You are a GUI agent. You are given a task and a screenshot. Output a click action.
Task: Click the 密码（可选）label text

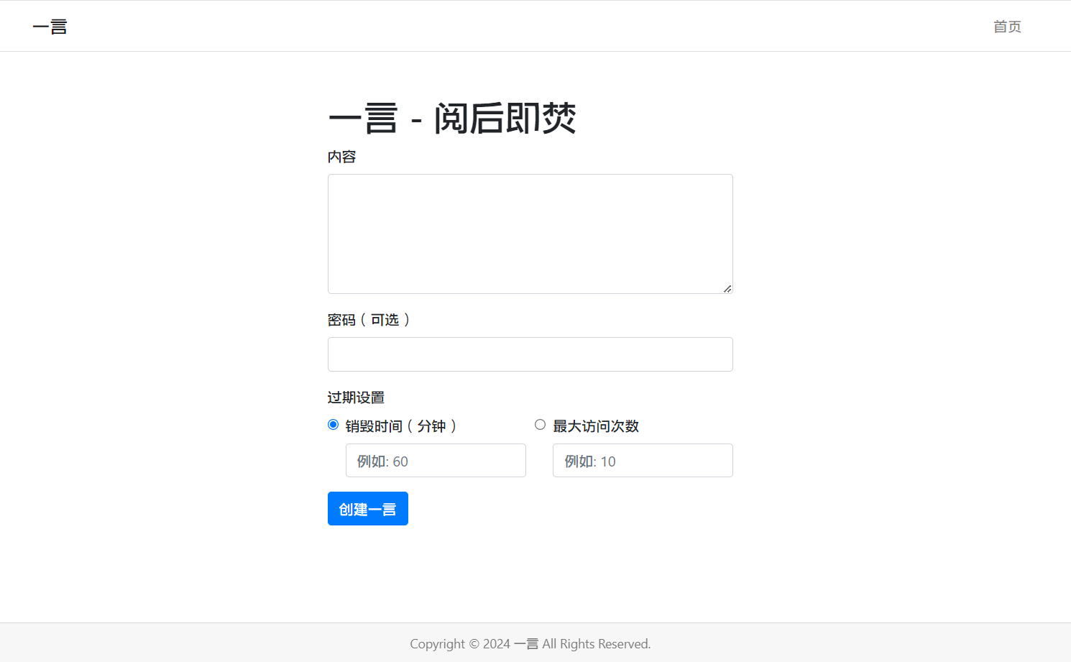pyautogui.click(x=369, y=320)
